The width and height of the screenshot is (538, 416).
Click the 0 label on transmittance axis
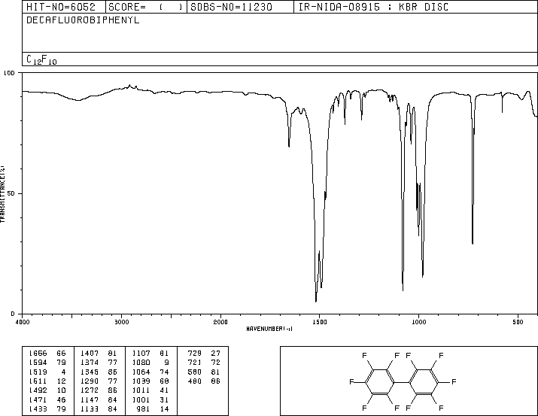click(x=13, y=314)
